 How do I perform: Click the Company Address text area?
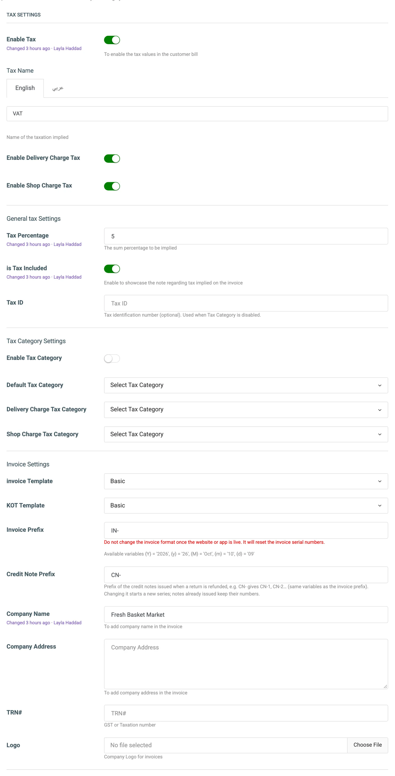click(246, 664)
